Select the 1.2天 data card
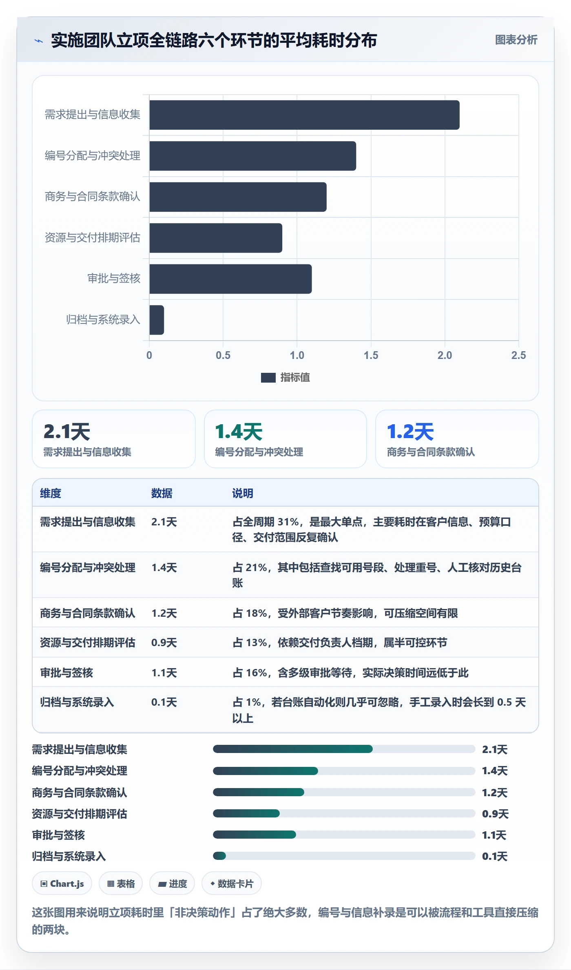Screen dimensions: 571x970 tap(457, 439)
